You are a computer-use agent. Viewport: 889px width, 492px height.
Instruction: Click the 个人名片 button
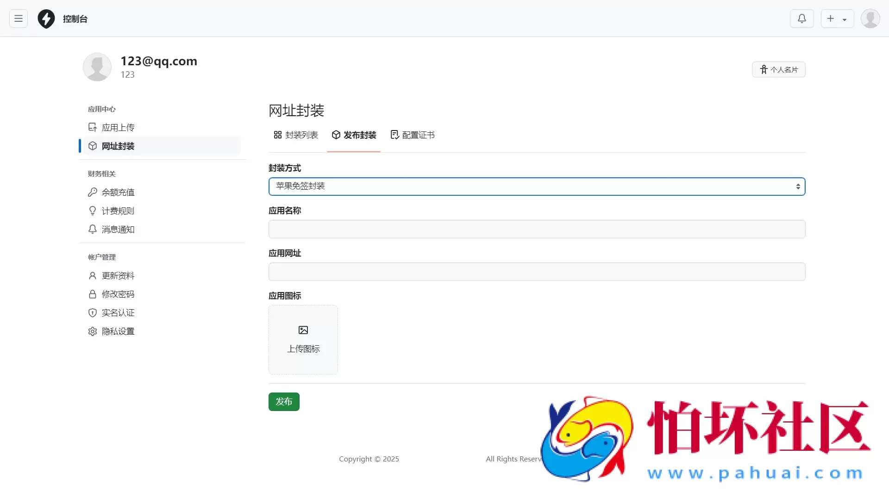pyautogui.click(x=779, y=69)
